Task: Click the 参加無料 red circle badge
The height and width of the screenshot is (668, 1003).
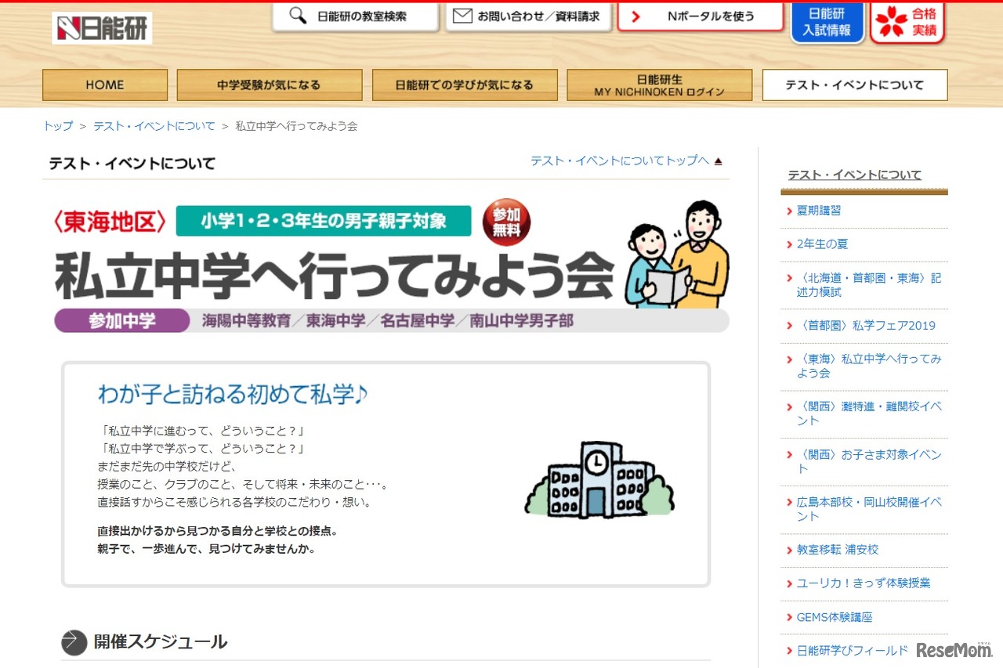Action: click(x=506, y=222)
